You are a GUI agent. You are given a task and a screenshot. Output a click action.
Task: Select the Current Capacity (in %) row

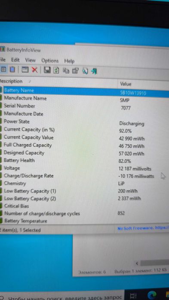click(84, 130)
